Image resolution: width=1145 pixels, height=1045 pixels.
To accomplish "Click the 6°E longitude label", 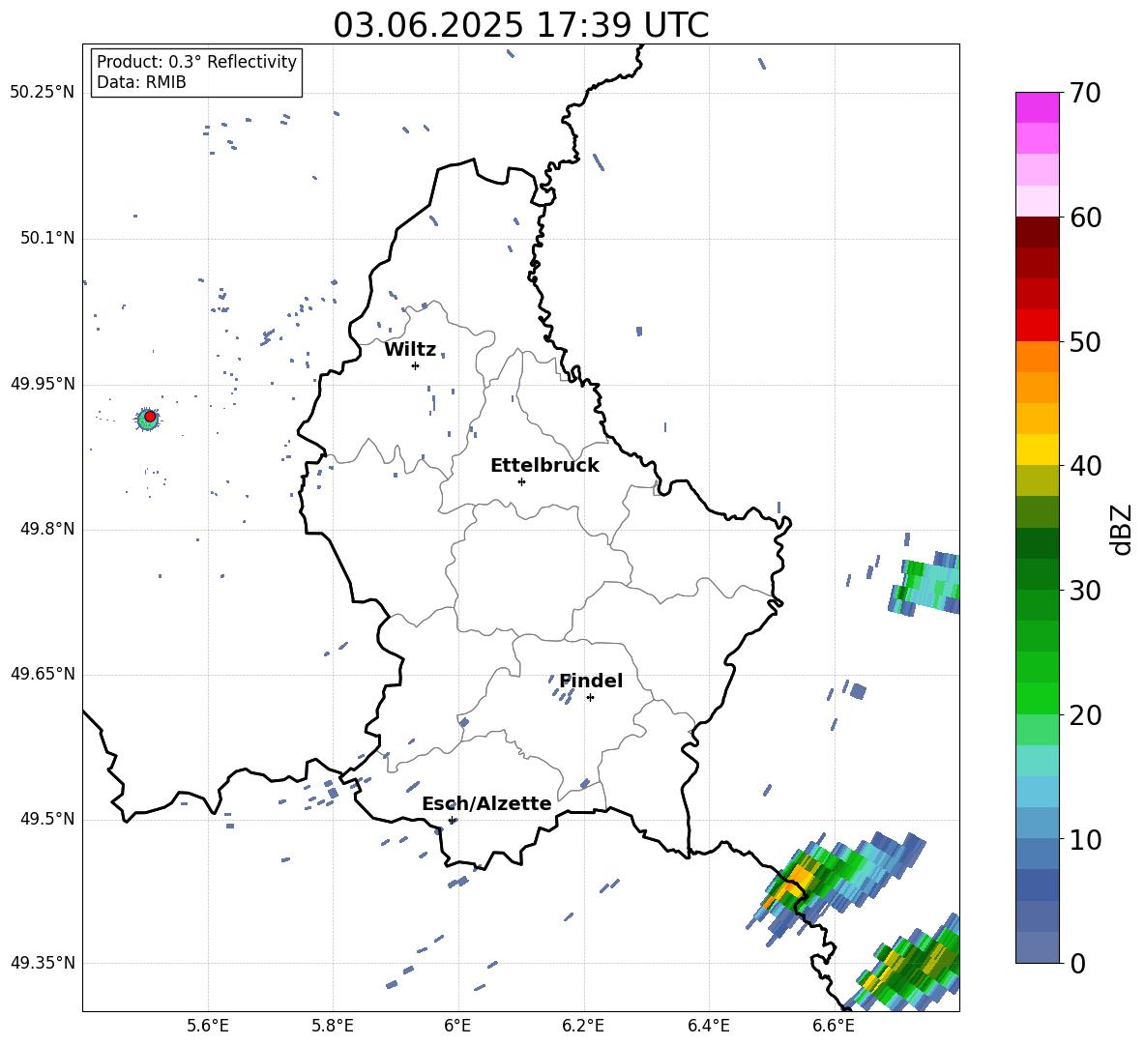I will point(457,1026).
